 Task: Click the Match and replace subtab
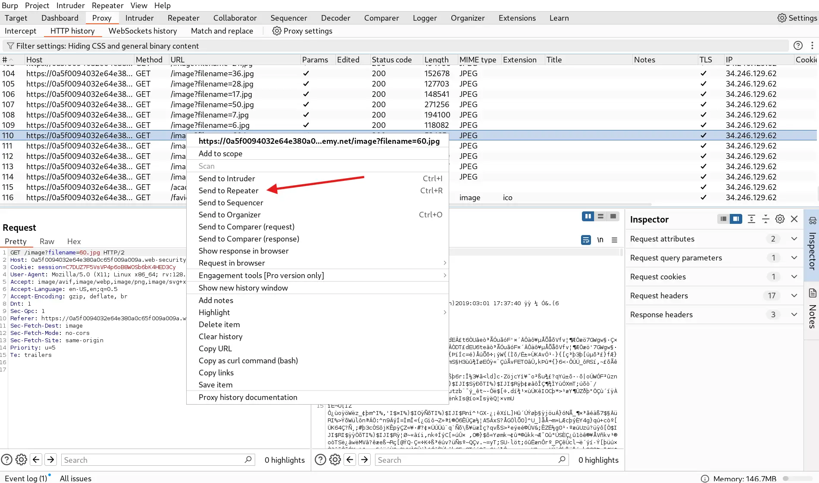click(x=222, y=31)
